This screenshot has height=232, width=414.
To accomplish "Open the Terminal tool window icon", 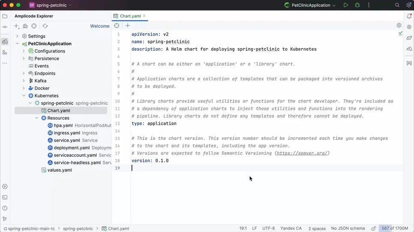I will (x=5, y=197).
